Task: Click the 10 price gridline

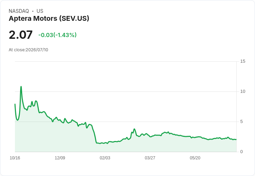Action: [125, 91]
